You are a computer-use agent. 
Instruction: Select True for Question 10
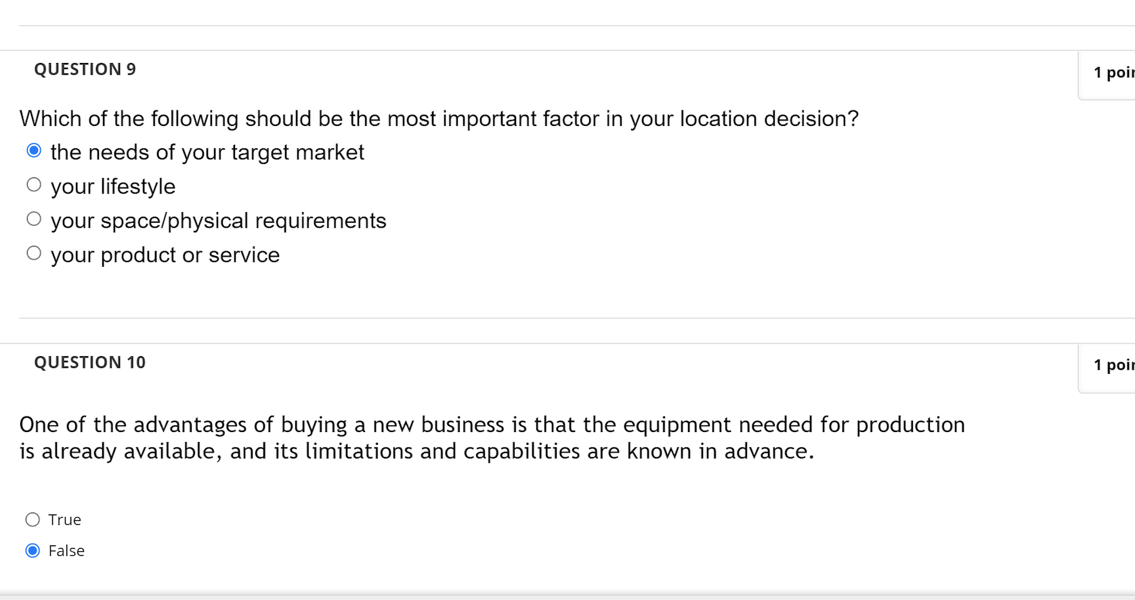pyautogui.click(x=32, y=519)
